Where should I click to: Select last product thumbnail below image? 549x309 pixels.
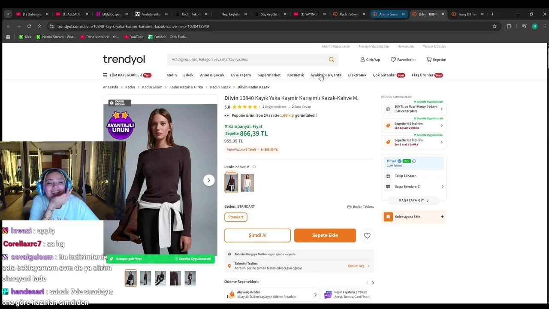pyautogui.click(x=190, y=278)
